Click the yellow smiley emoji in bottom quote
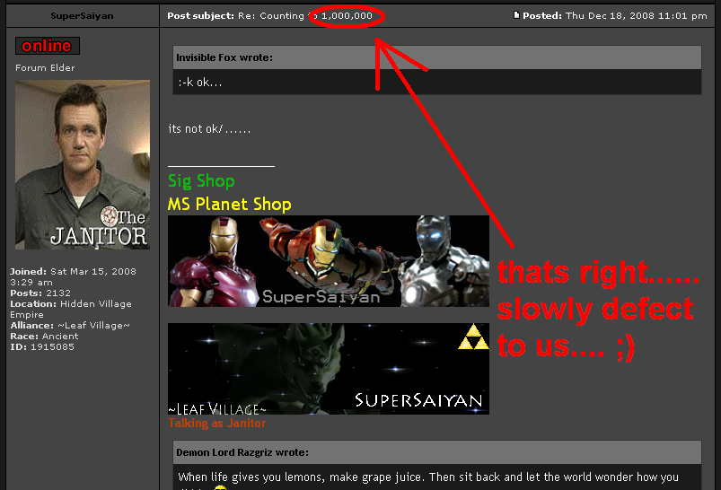Viewport: 721px width, 490px height. coord(221,488)
